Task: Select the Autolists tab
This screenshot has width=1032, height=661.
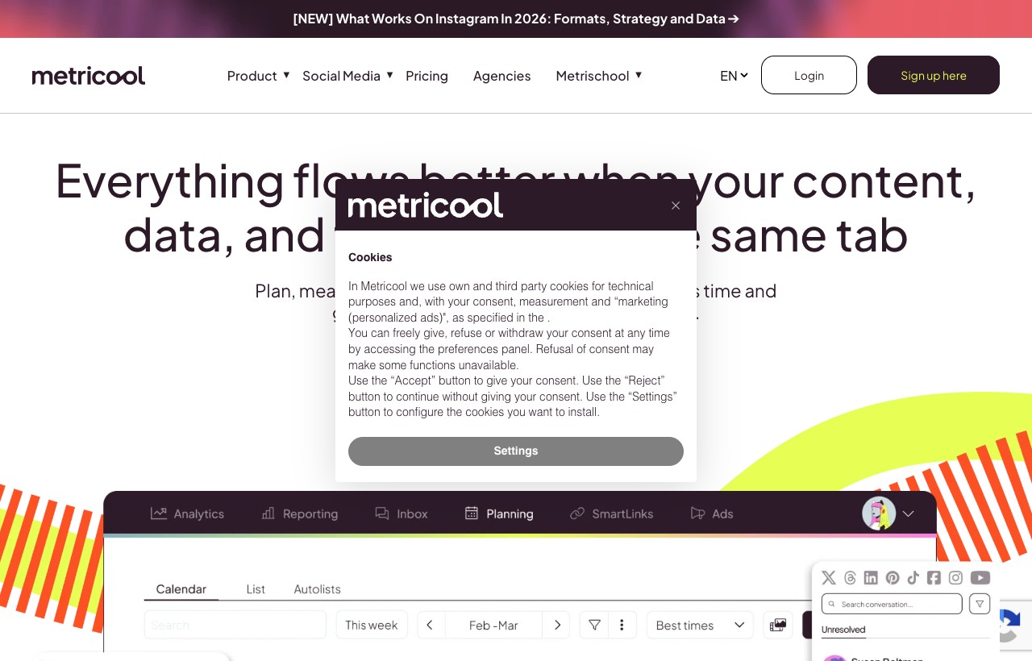Action: click(318, 589)
